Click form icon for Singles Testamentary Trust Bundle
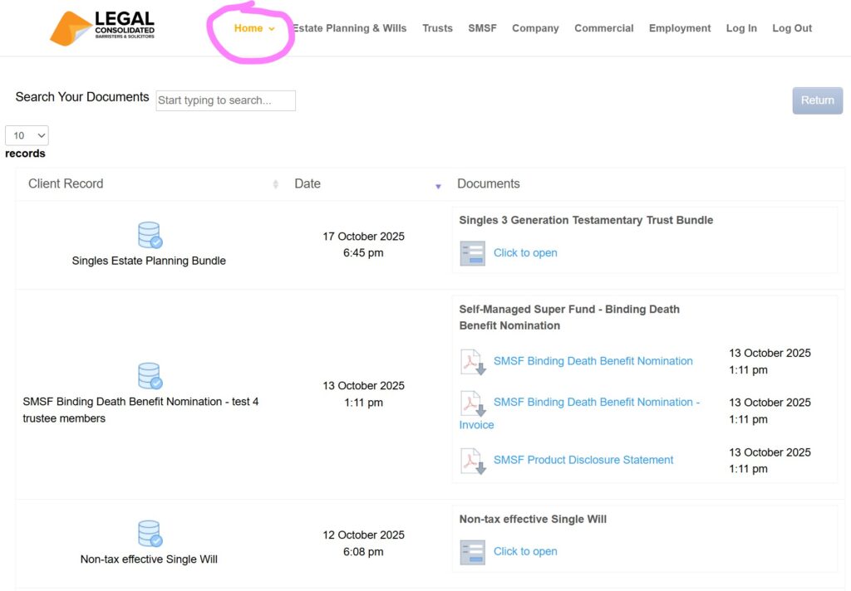 click(472, 253)
